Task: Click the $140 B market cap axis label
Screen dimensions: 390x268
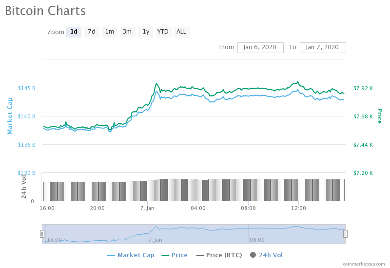Action: coord(27,116)
